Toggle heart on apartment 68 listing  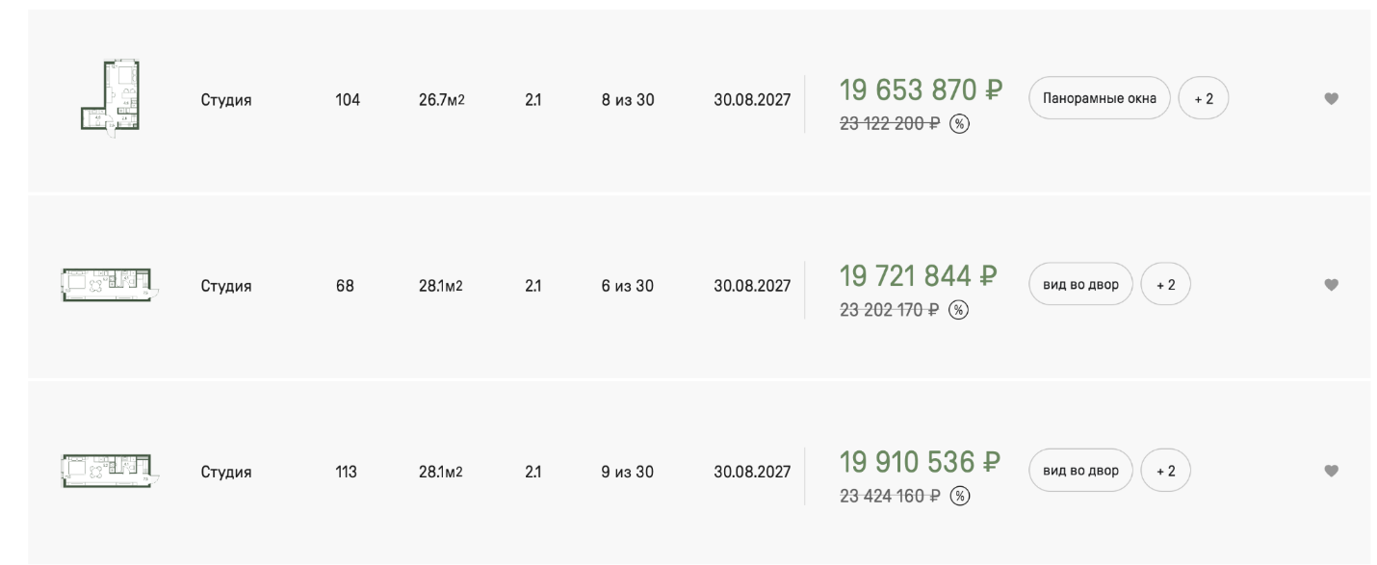[1331, 285]
